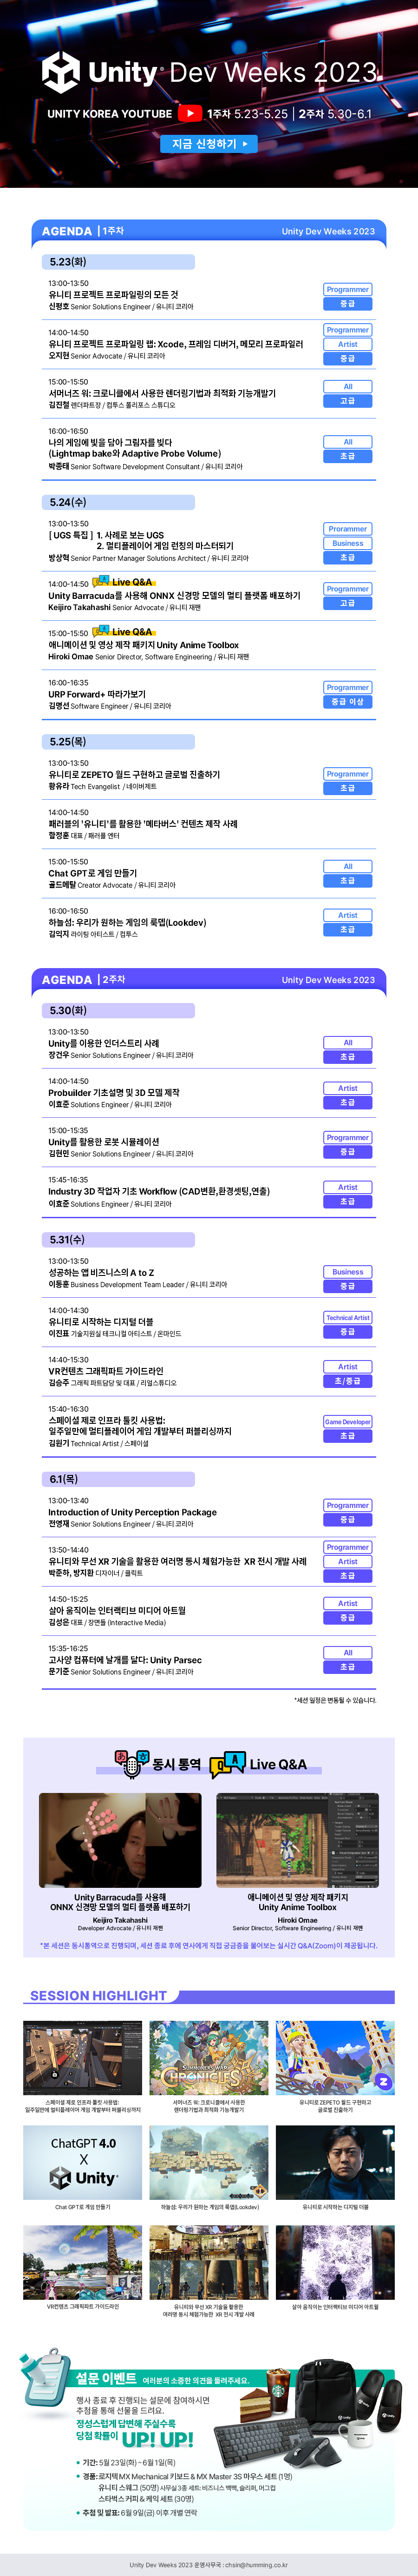Click the Unity cube logo in the banner
Screen dimensions: 418x2576
click(x=61, y=72)
